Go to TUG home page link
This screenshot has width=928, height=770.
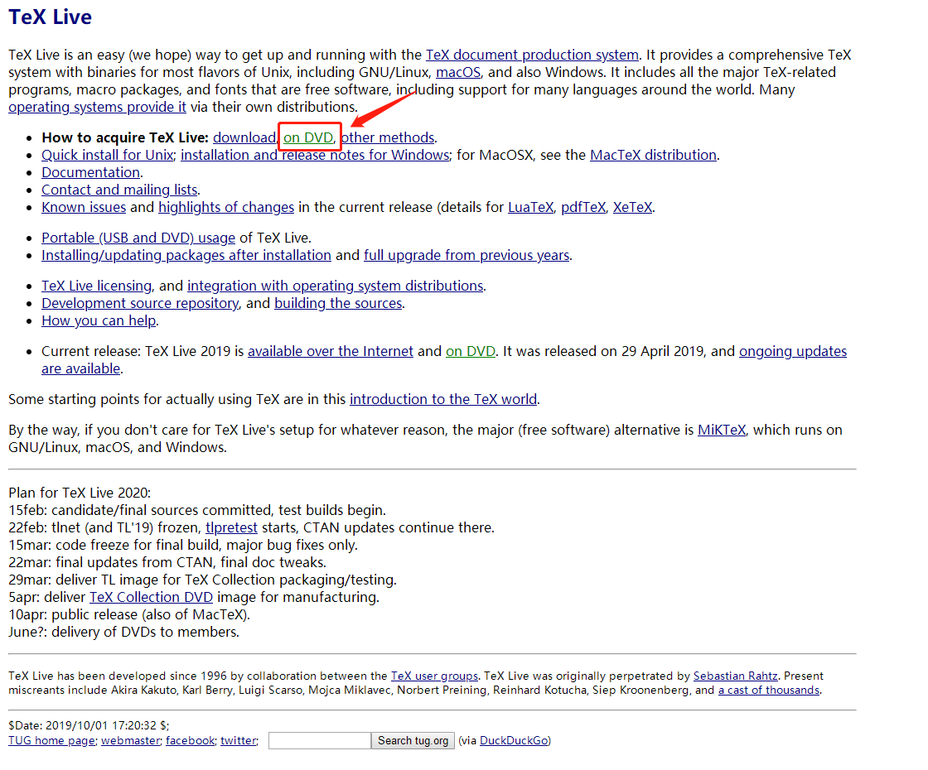tap(51, 740)
